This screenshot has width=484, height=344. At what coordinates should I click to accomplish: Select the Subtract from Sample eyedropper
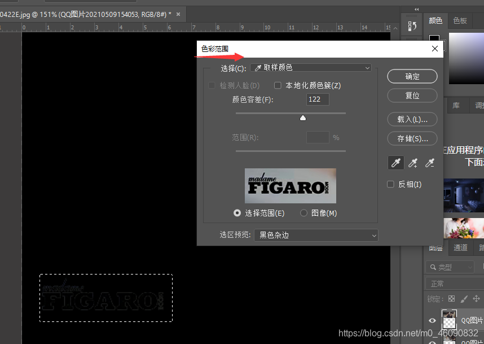[430, 163]
